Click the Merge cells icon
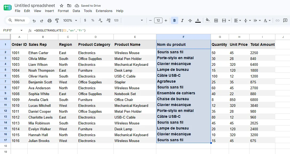The image size is (290, 154). (224, 20)
